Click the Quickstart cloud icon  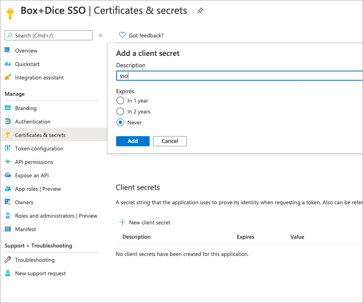click(8, 64)
